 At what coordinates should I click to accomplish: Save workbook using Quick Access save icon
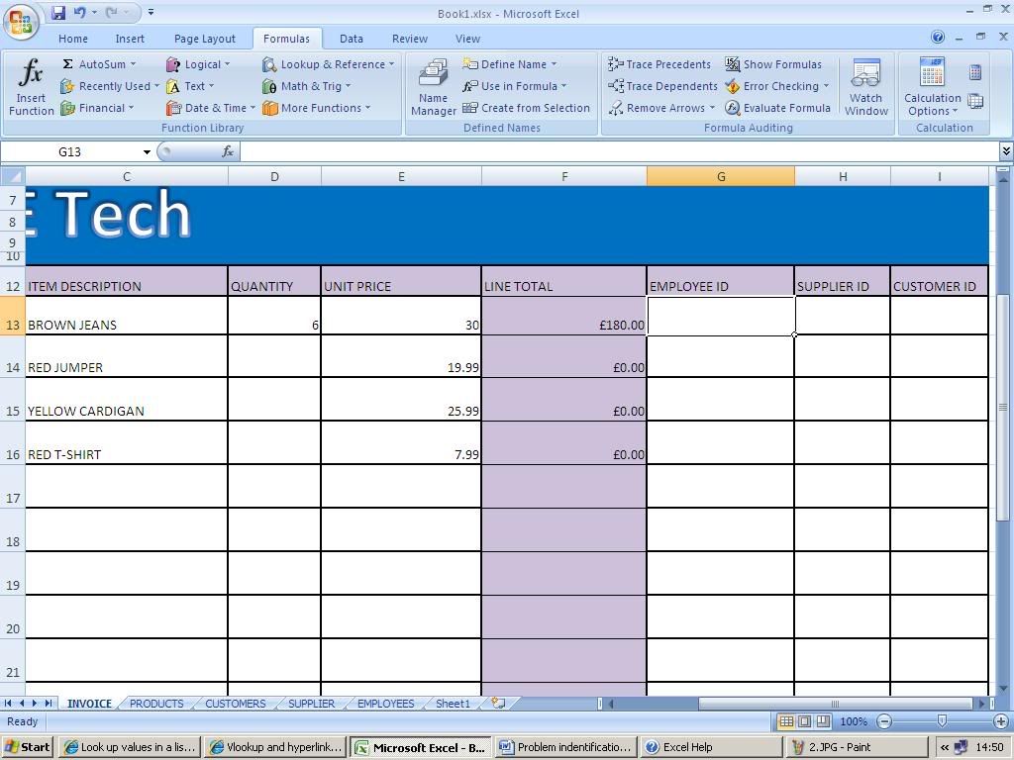58,12
